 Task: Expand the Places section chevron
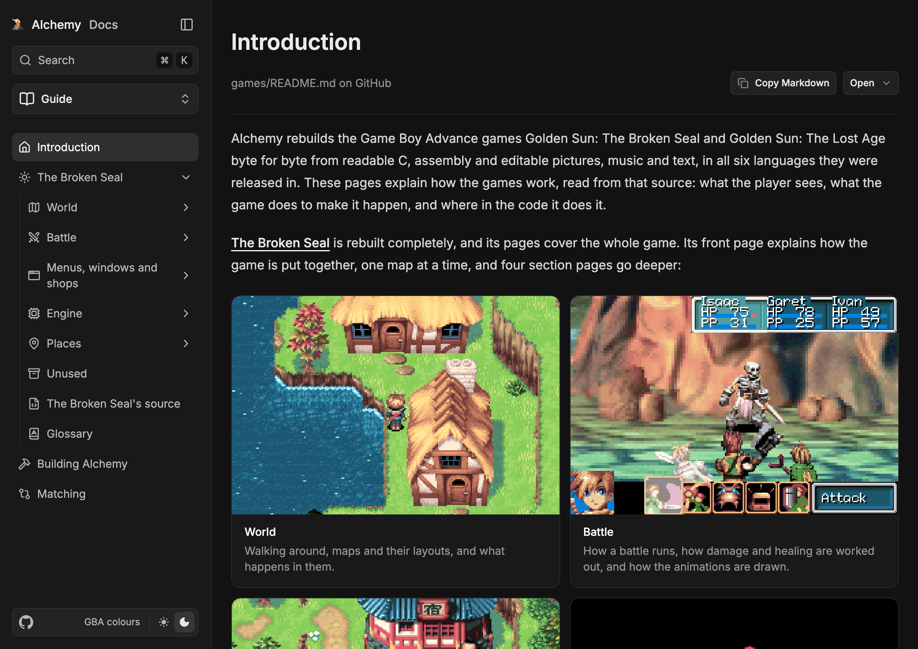coord(186,343)
